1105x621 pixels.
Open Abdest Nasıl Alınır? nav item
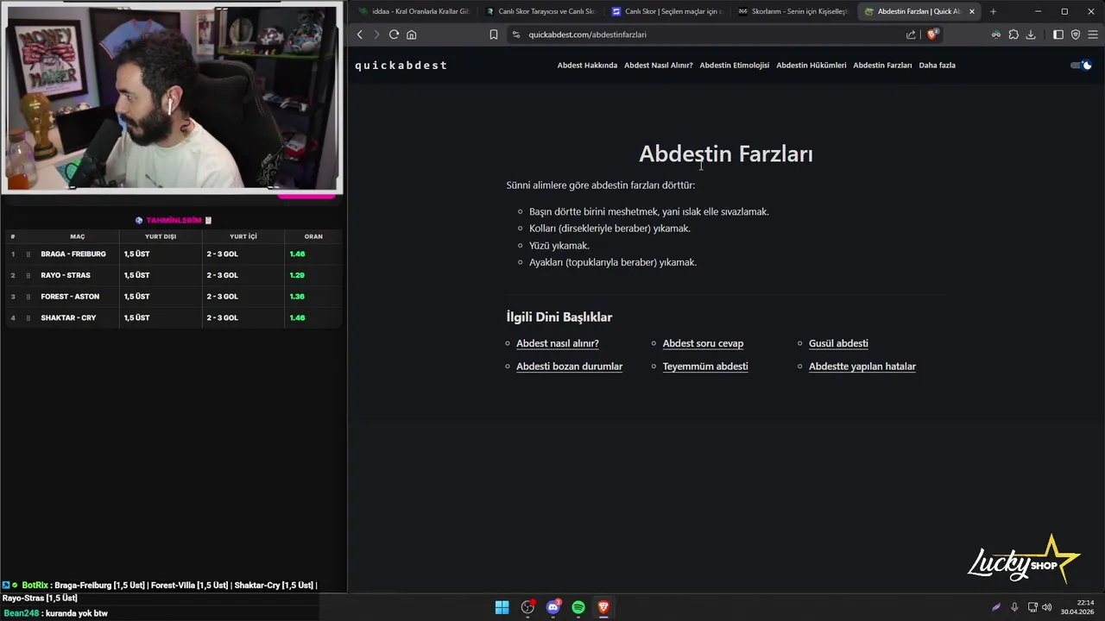pyautogui.click(x=659, y=66)
